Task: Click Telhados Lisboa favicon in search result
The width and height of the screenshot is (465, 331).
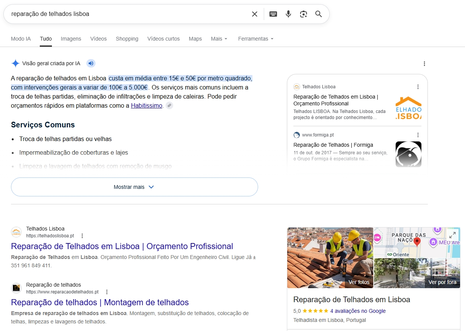Action: tap(16, 232)
